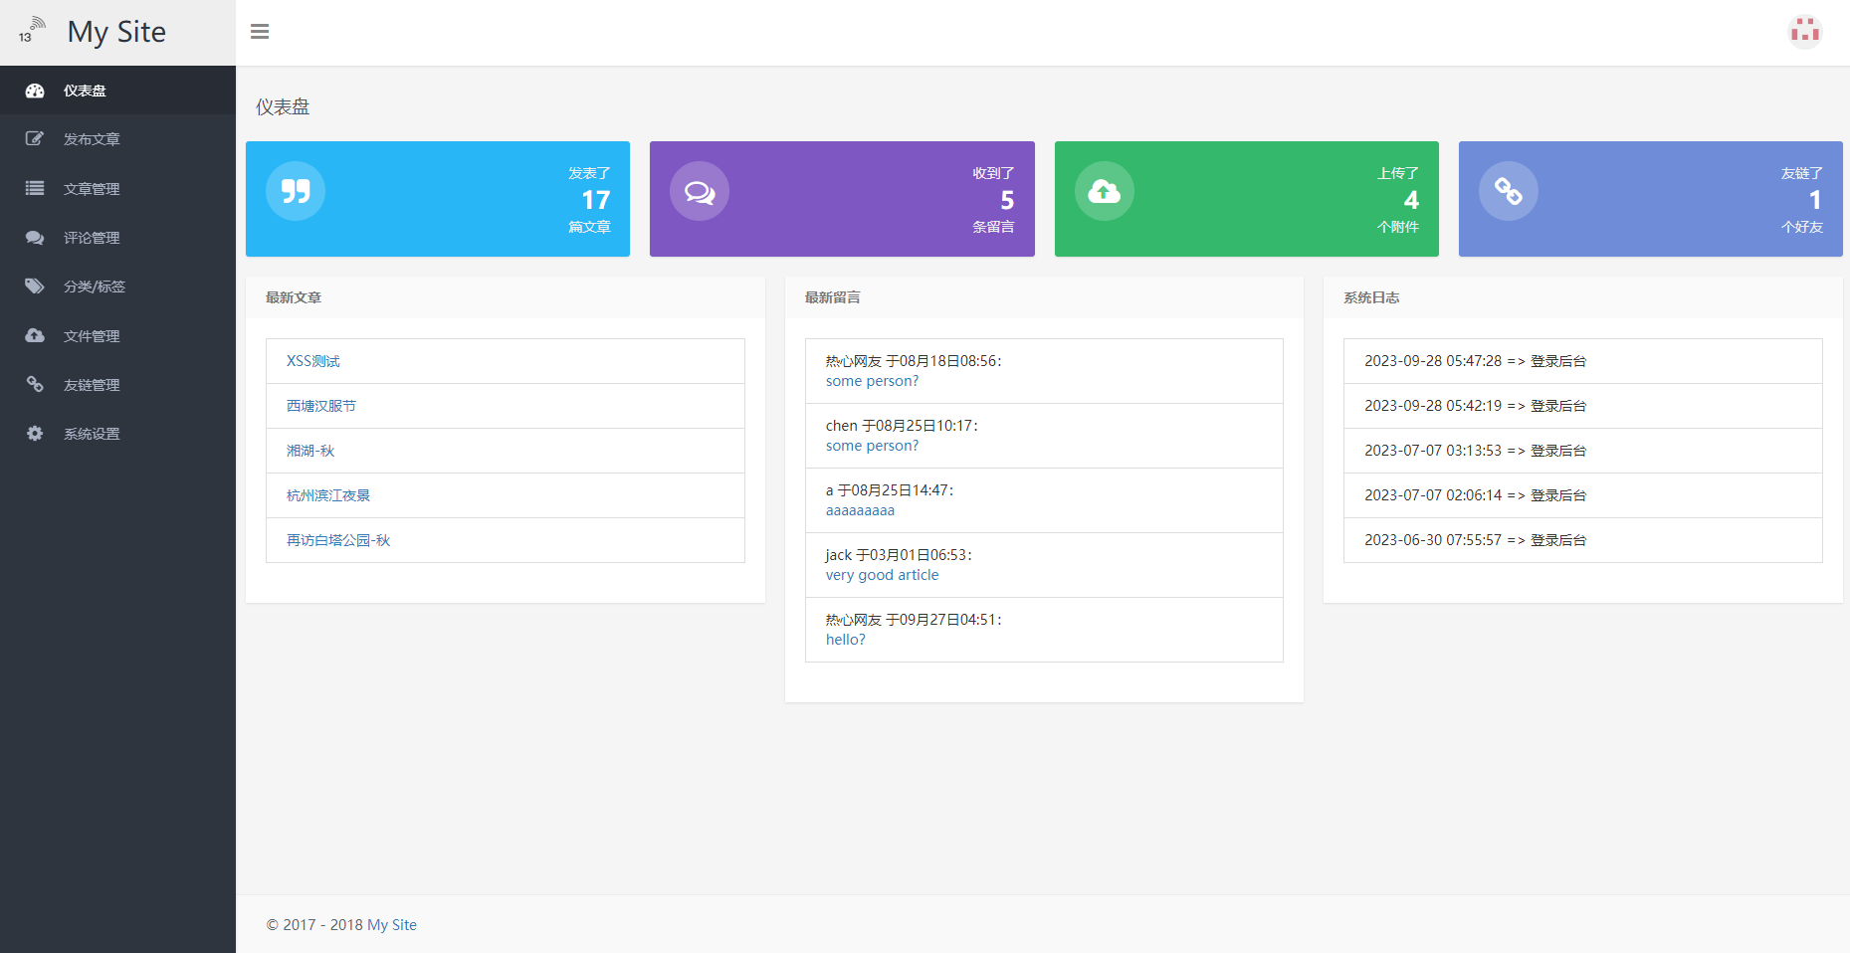The height and width of the screenshot is (953, 1850).
Task: Open the red avatar icon at top right
Action: (x=1805, y=31)
